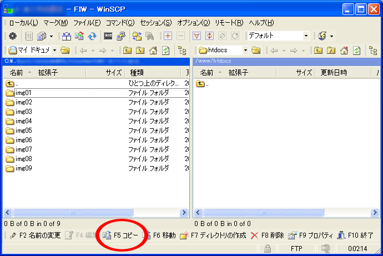
Task: Sort the local panel by 種類 column header
Action: 153,73
